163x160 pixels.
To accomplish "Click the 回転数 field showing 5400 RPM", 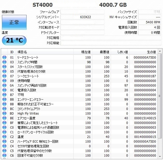I will pos(150,22).
